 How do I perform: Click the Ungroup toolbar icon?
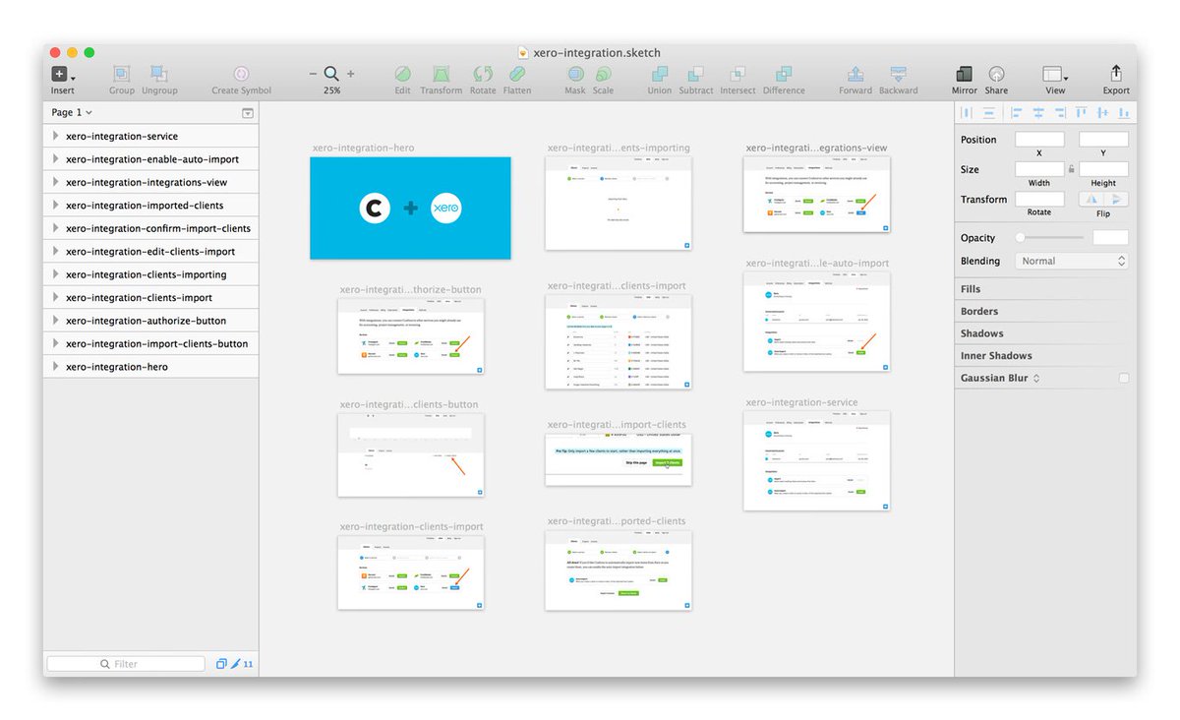pos(158,74)
